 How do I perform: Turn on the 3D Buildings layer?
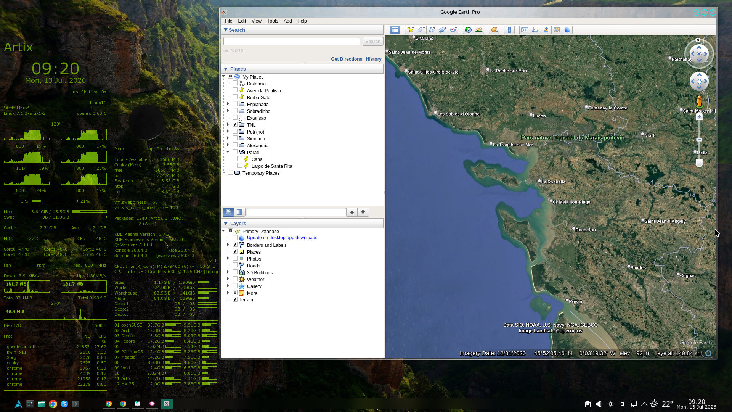(x=235, y=272)
